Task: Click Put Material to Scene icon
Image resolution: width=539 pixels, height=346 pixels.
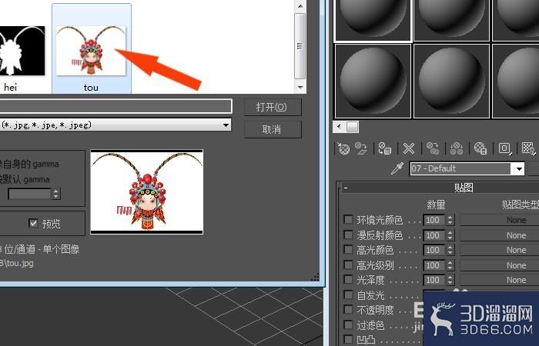Action: (x=361, y=148)
